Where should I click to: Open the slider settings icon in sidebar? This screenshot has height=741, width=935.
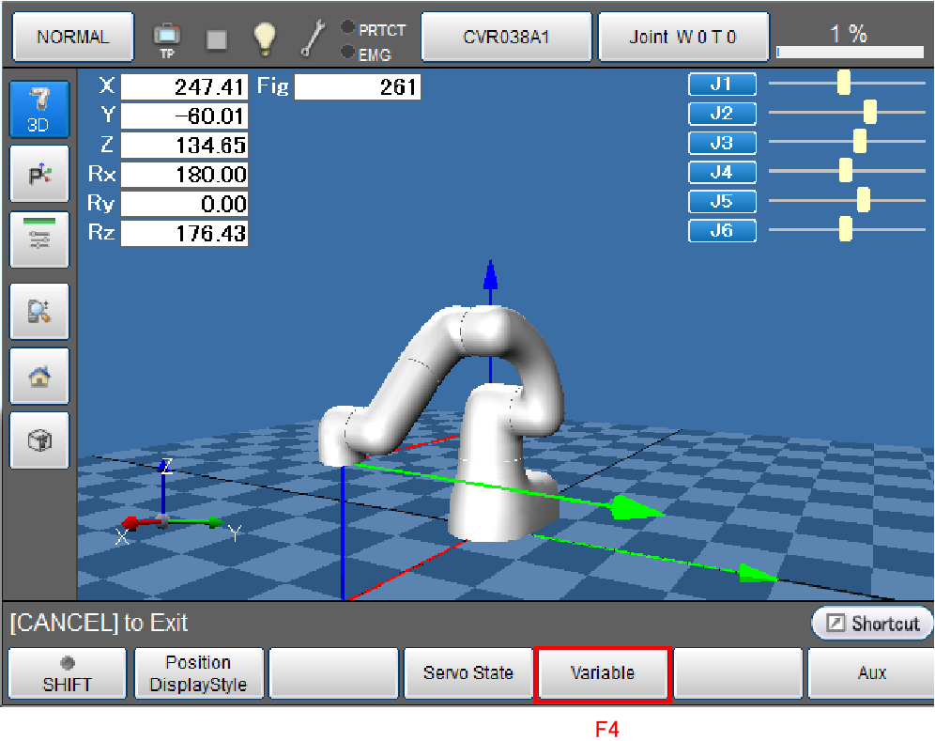(x=38, y=239)
